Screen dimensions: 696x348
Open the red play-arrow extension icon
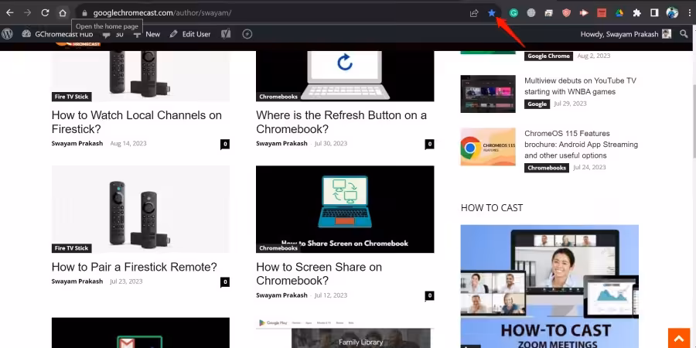coord(584,13)
